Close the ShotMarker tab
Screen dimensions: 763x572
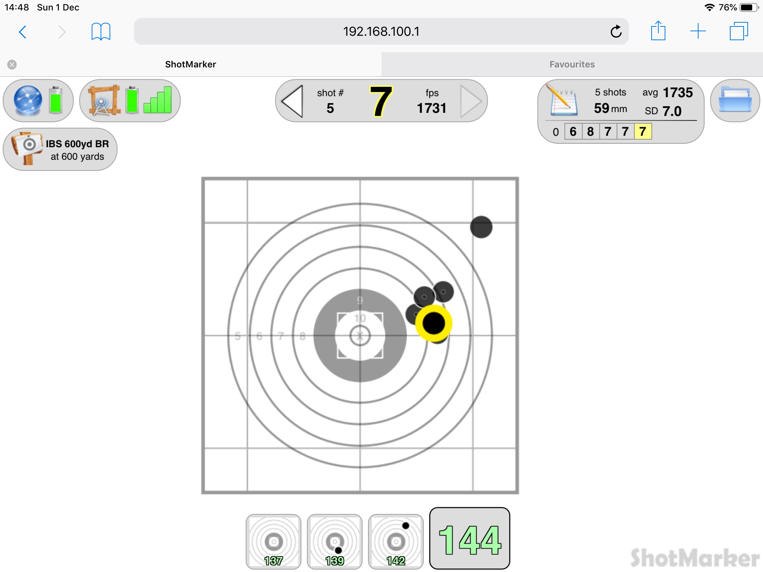pos(12,65)
